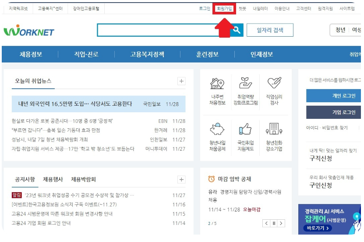This screenshot has width=364, height=242.
Task: Open notice '23년 워크넷 취업성공 수기 공모전
Action: pyautogui.click(x=79, y=195)
